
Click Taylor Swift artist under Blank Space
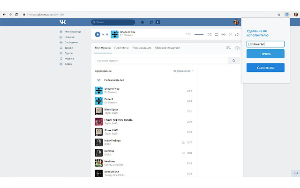click(x=111, y=113)
